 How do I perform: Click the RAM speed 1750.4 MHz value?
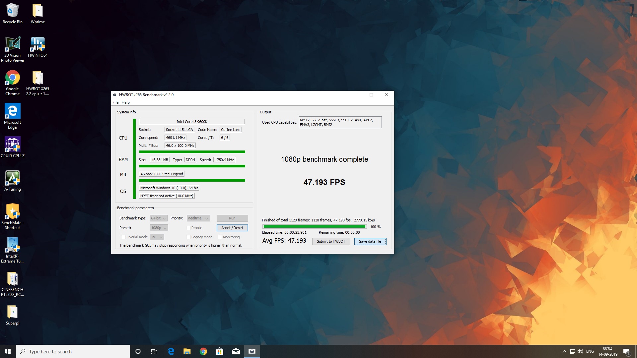click(224, 160)
